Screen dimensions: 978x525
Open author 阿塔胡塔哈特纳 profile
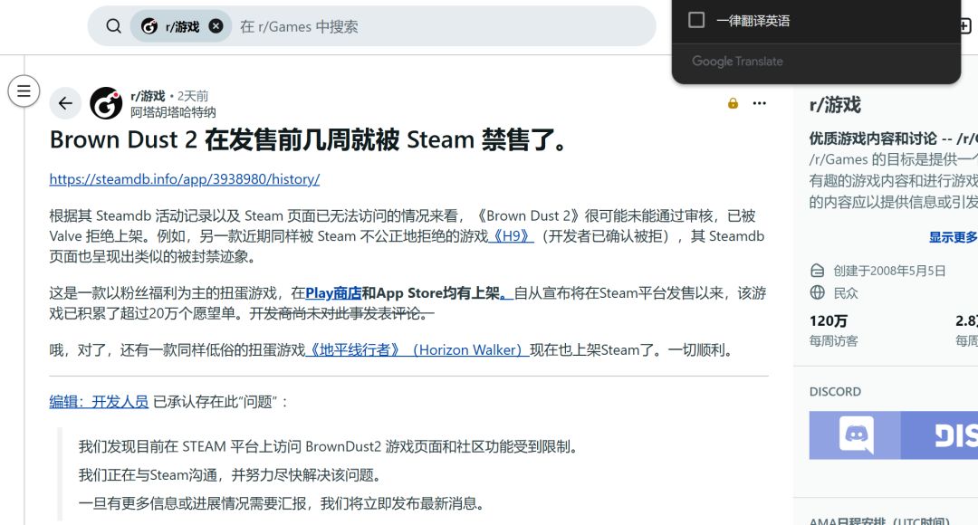(173, 112)
